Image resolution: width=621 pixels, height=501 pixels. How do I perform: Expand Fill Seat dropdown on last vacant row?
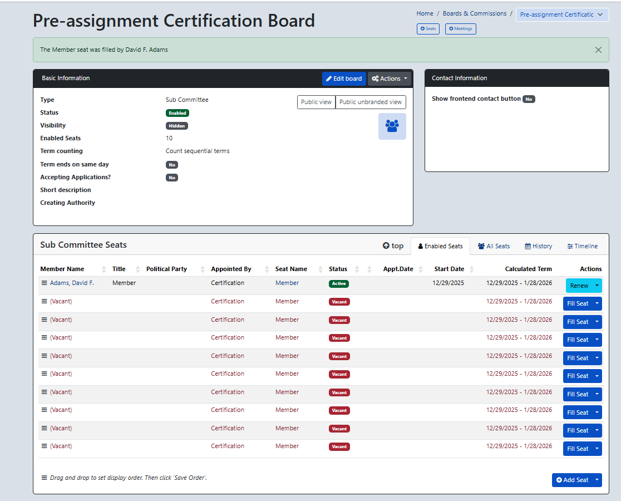(x=597, y=449)
